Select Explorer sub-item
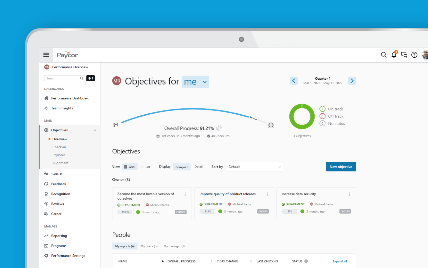Viewport: 428px width, 268px height. point(59,155)
